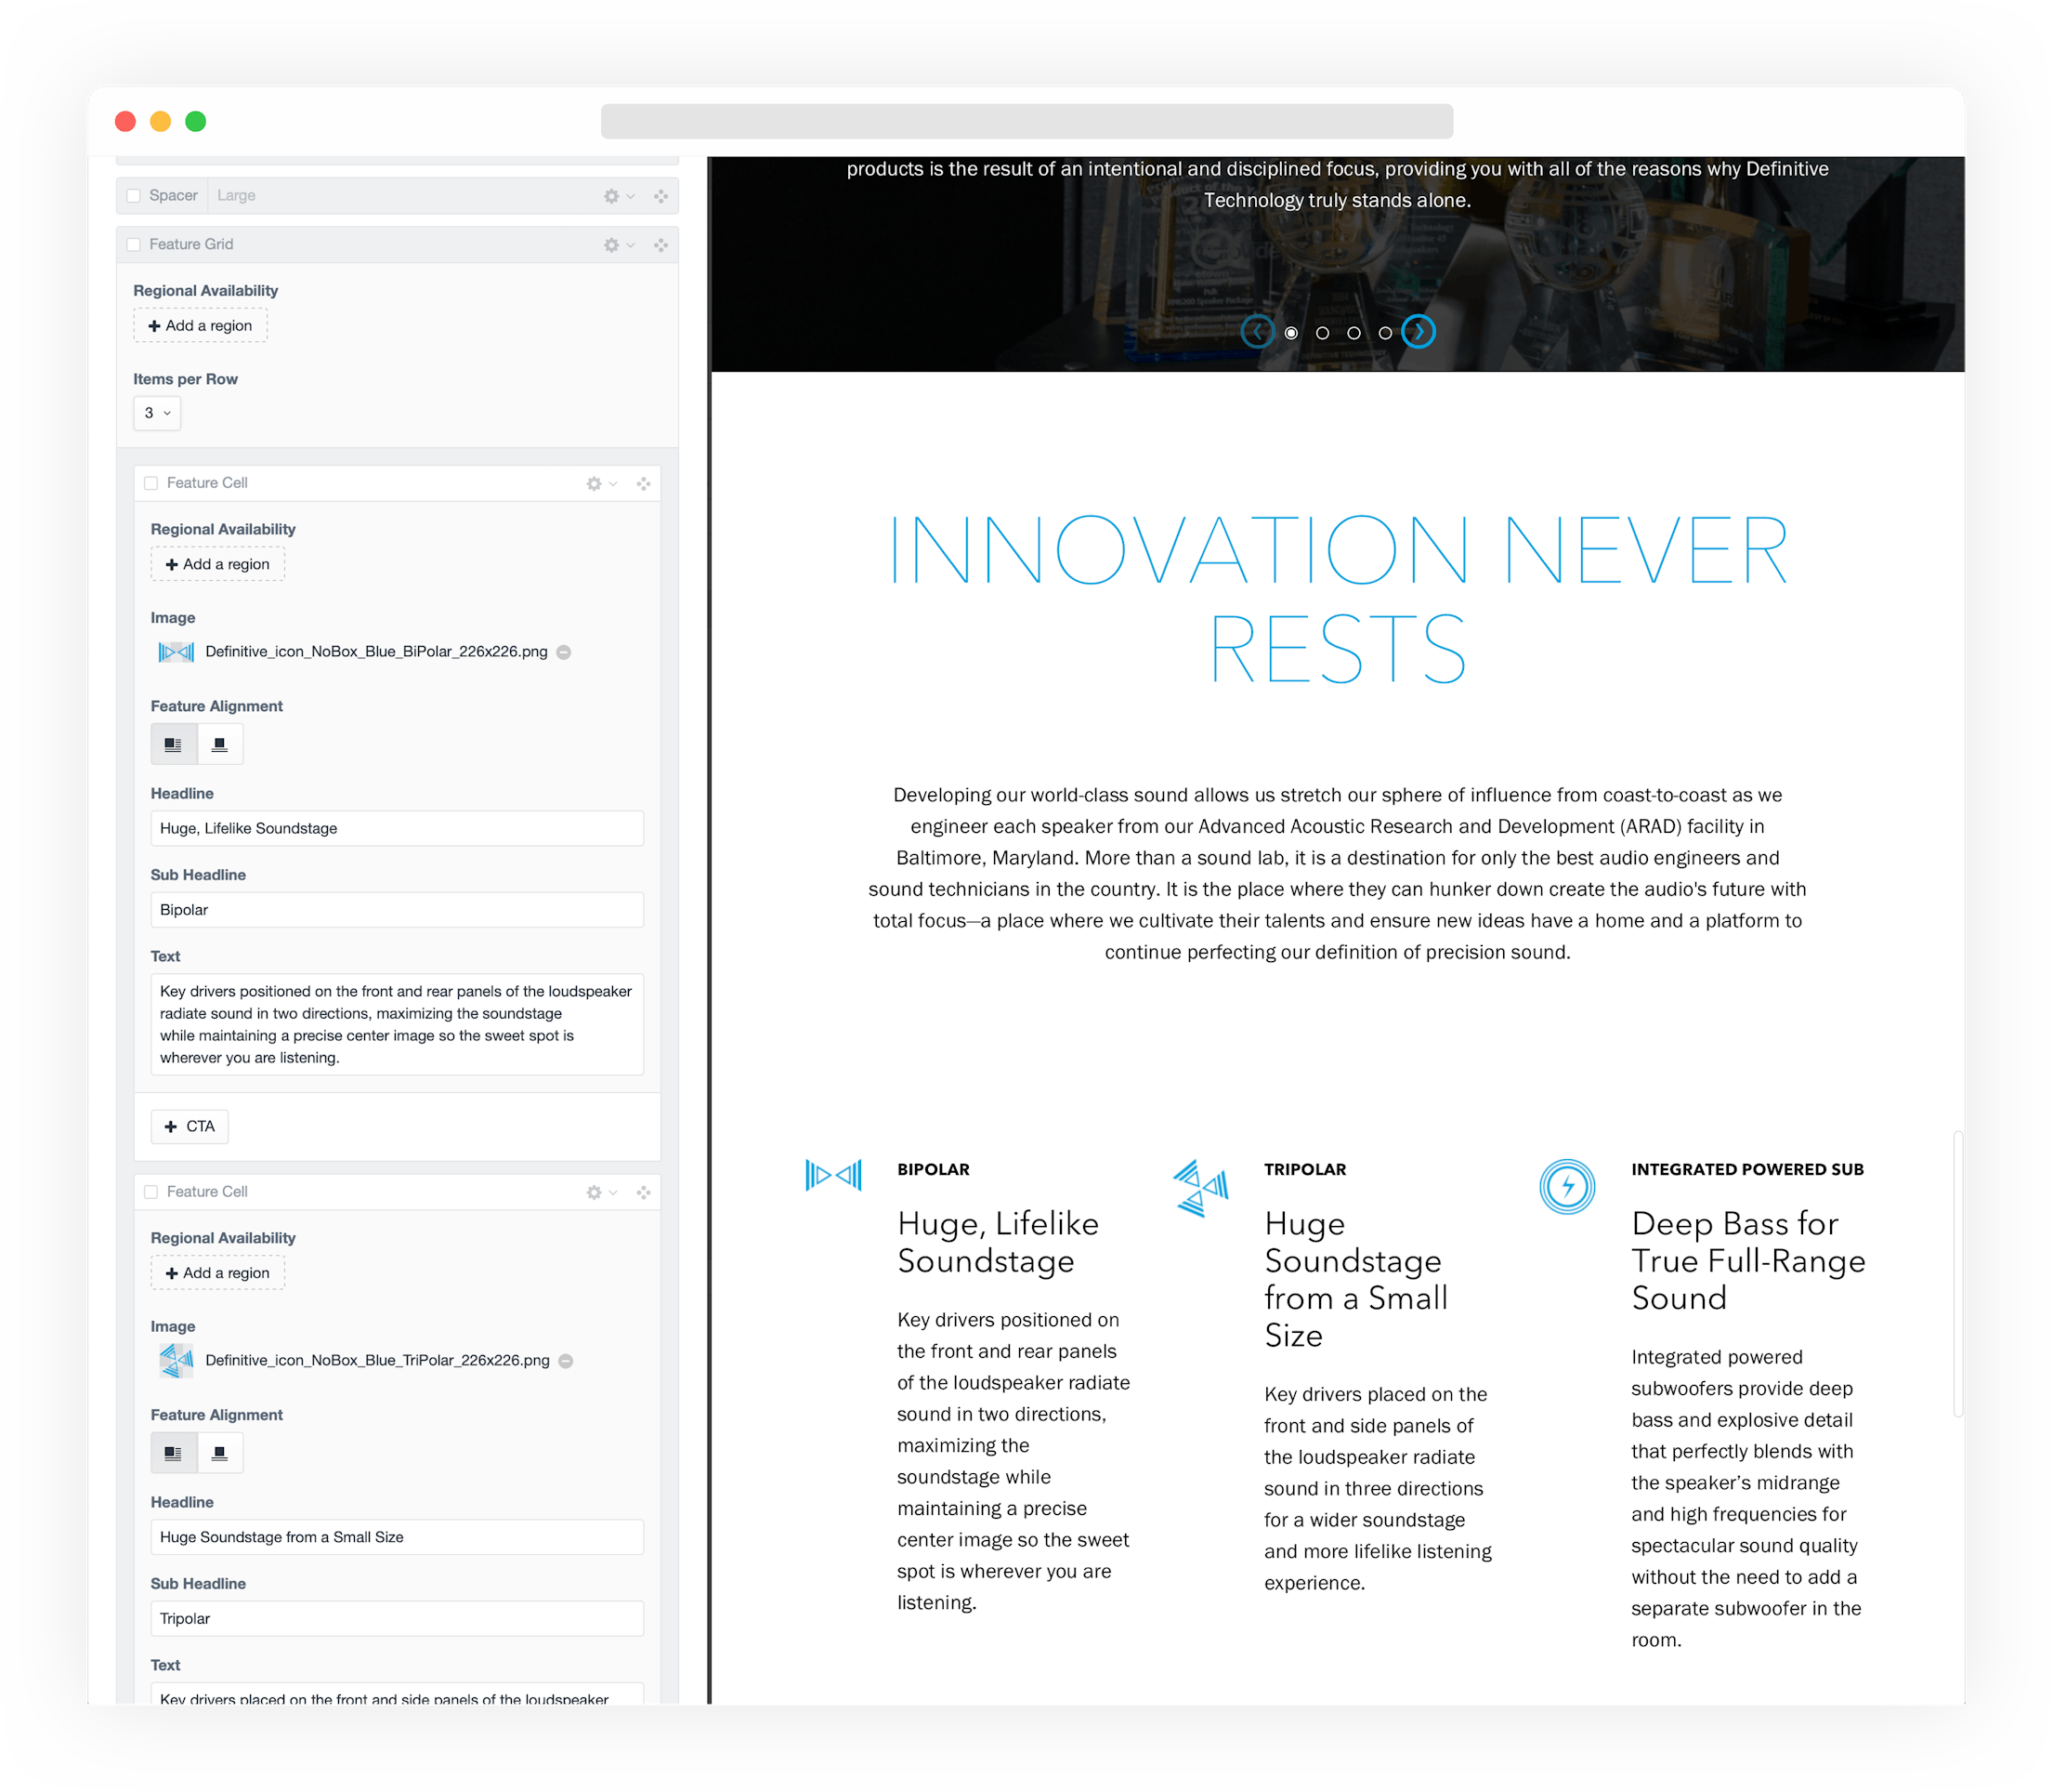Screen dimensions: 2053x1792
Task: Remove the BiPolar image file
Action: coord(564,652)
